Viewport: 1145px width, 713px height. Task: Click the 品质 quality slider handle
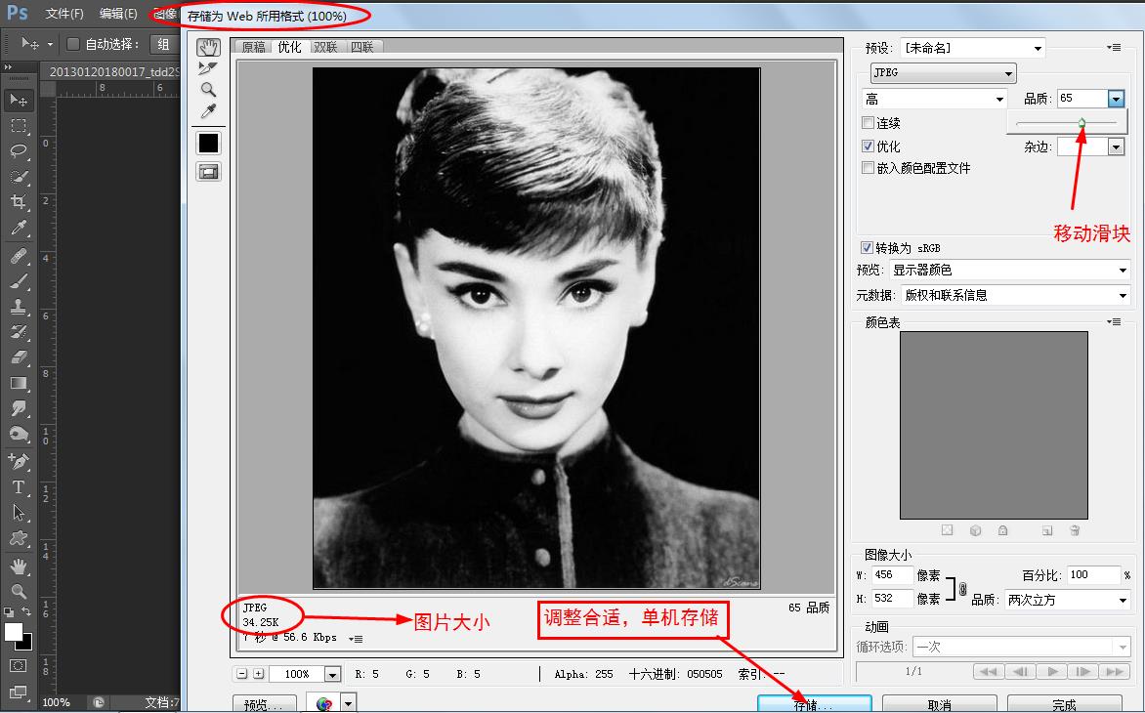click(x=1081, y=123)
